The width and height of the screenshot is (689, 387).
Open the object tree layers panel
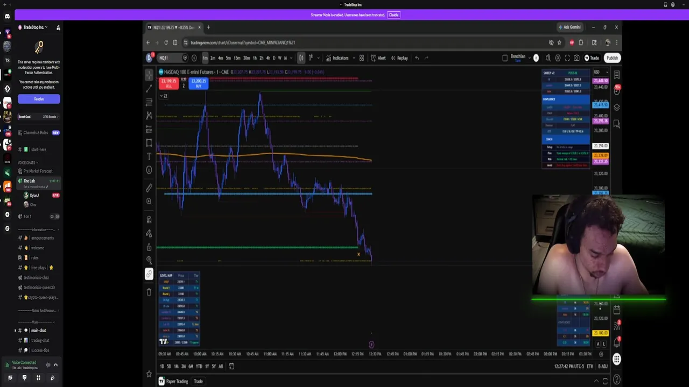tap(617, 107)
